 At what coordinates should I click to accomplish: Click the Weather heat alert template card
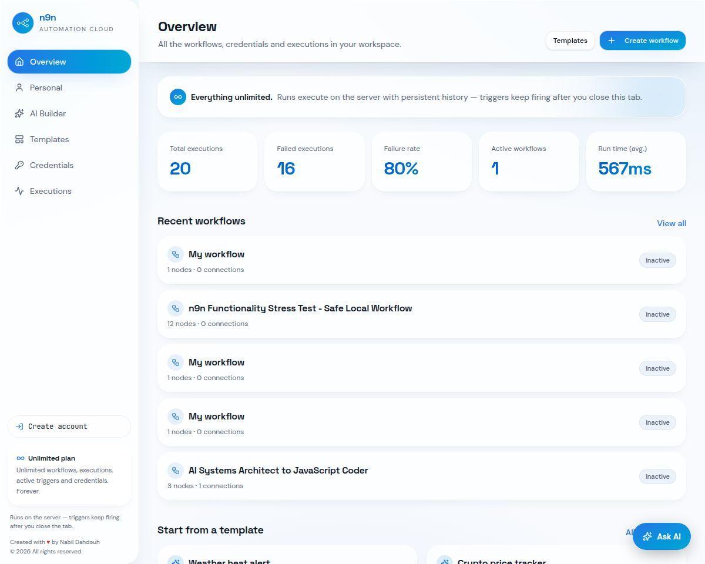click(x=287, y=555)
